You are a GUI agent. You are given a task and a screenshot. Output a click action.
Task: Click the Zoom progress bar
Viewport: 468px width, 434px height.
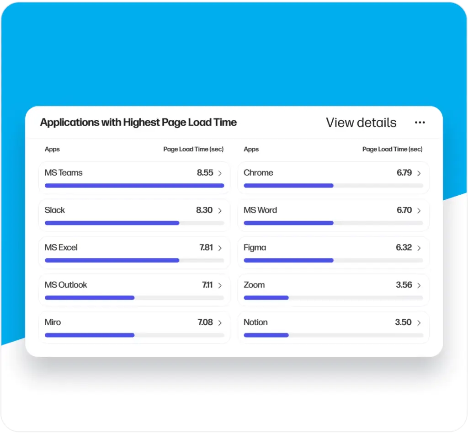pos(333,298)
